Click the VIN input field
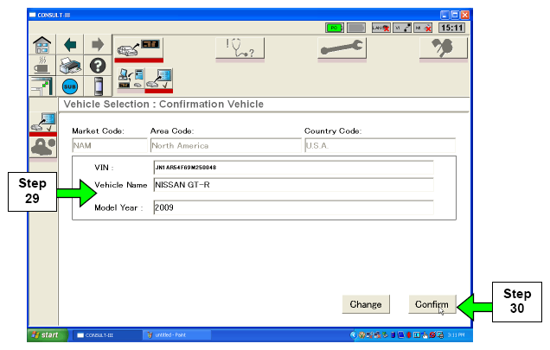This screenshot has height=350, width=550. pos(292,167)
